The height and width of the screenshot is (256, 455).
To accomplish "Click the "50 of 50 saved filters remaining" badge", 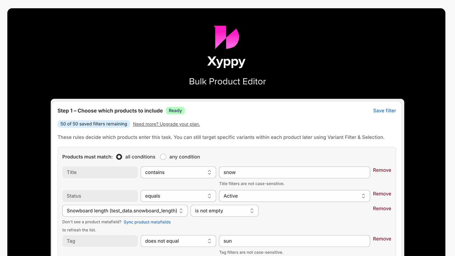I will pos(94,124).
